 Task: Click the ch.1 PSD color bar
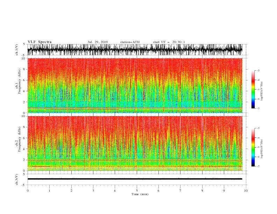(253, 90)
